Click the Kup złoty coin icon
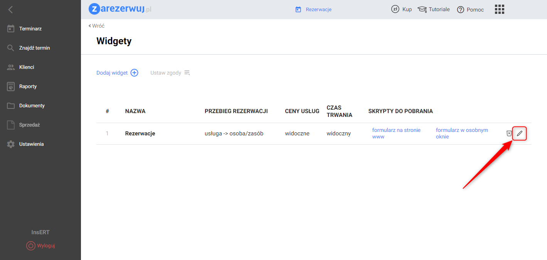Image resolution: width=547 pixels, height=260 pixels. tap(395, 9)
